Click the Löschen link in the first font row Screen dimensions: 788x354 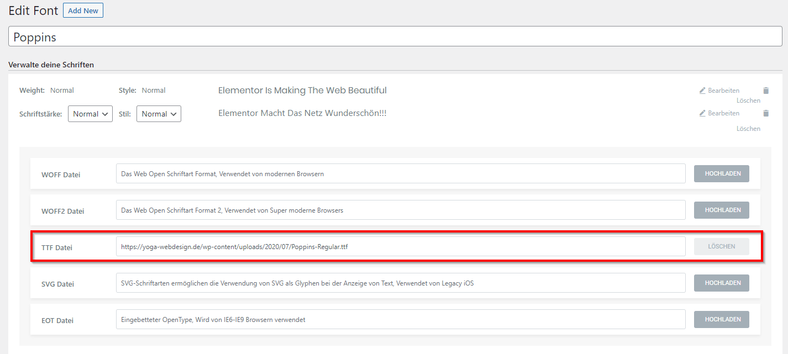tap(748, 101)
